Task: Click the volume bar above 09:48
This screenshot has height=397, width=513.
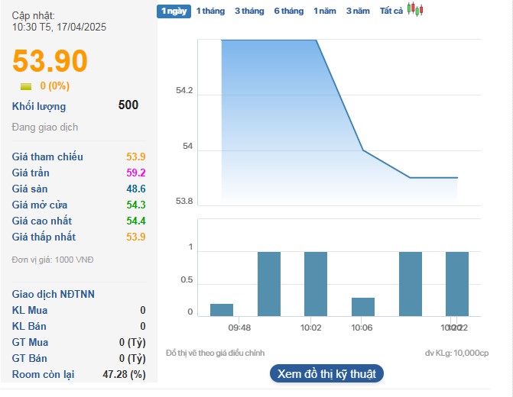Action: pos(269,283)
